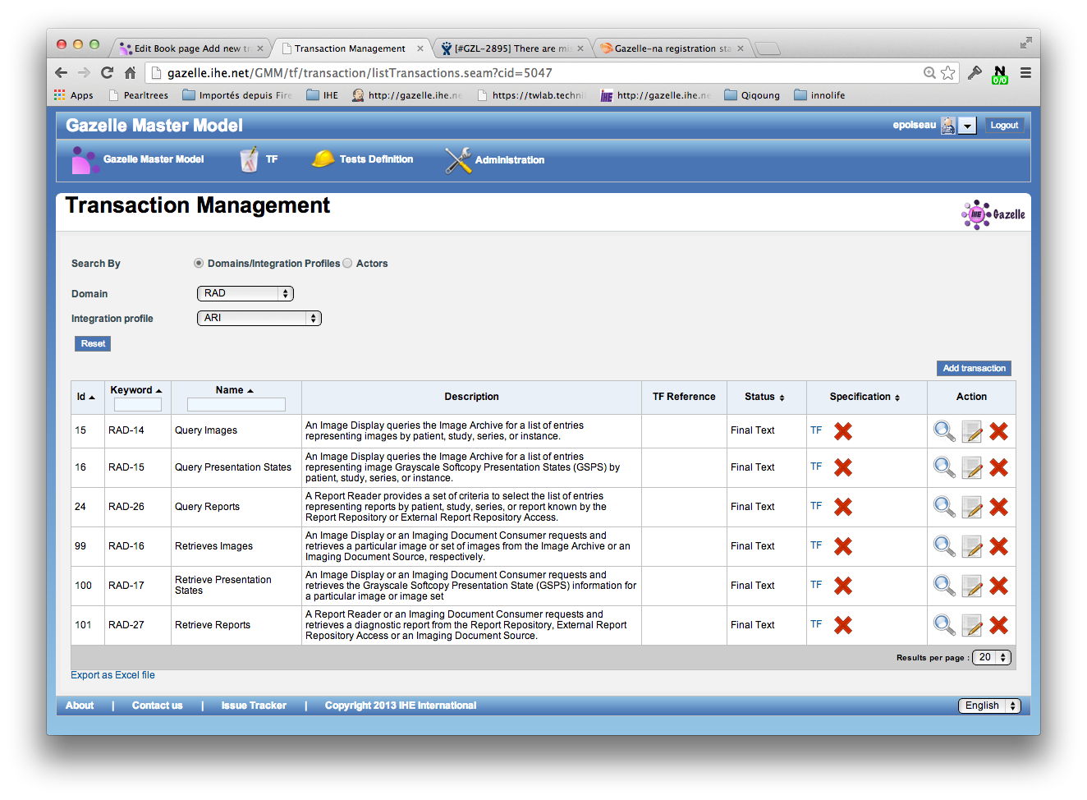
Task: Delete transaction RAD-16 in Action column
Action: click(x=998, y=546)
